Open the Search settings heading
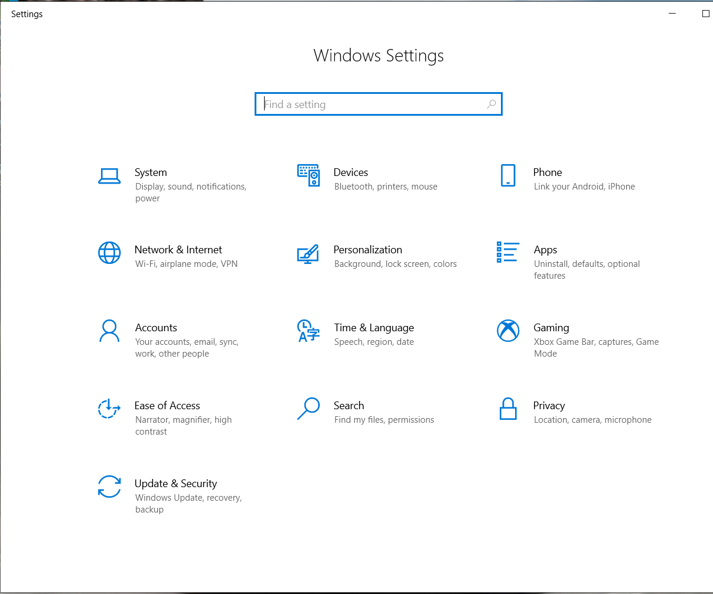Image resolution: width=713 pixels, height=594 pixels. 349,406
